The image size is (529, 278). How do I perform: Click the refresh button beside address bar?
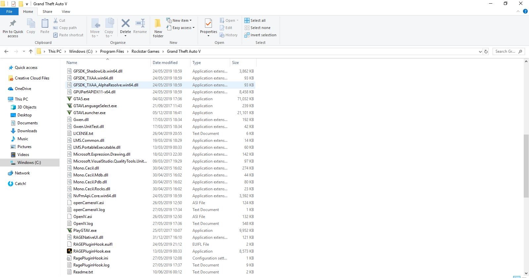(486, 51)
